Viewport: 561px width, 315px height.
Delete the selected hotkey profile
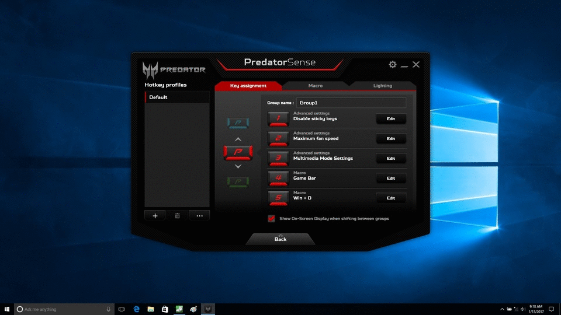pyautogui.click(x=177, y=216)
